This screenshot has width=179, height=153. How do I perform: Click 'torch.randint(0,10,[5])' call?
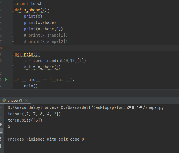point(59,61)
